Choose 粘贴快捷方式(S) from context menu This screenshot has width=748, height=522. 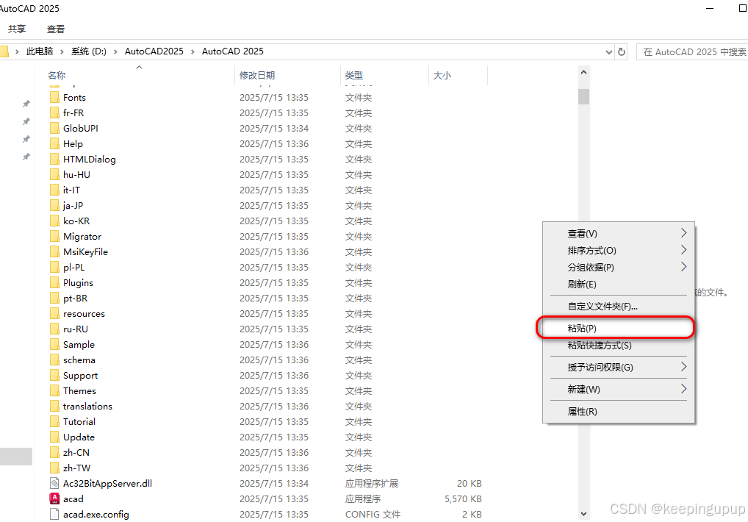click(x=618, y=346)
